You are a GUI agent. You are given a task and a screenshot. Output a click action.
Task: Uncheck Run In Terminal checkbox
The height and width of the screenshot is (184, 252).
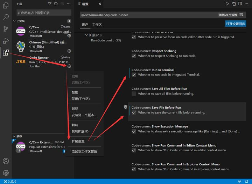pos(134,75)
